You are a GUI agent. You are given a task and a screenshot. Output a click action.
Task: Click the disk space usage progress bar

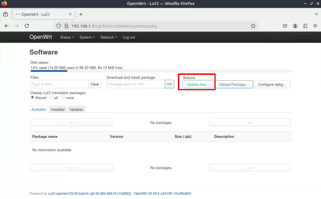(x=161, y=71)
